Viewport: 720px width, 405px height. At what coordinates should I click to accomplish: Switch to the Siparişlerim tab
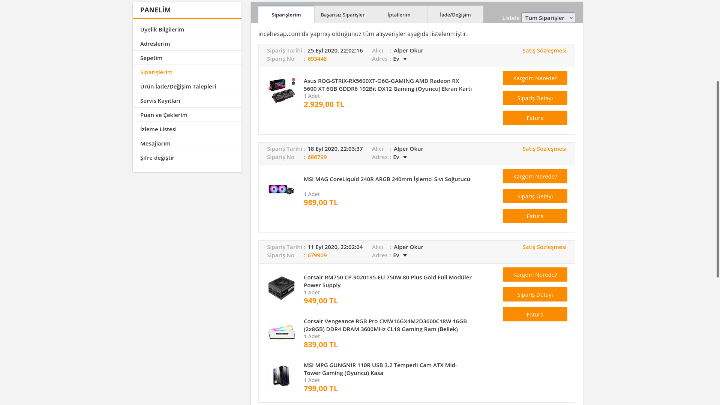pyautogui.click(x=286, y=14)
